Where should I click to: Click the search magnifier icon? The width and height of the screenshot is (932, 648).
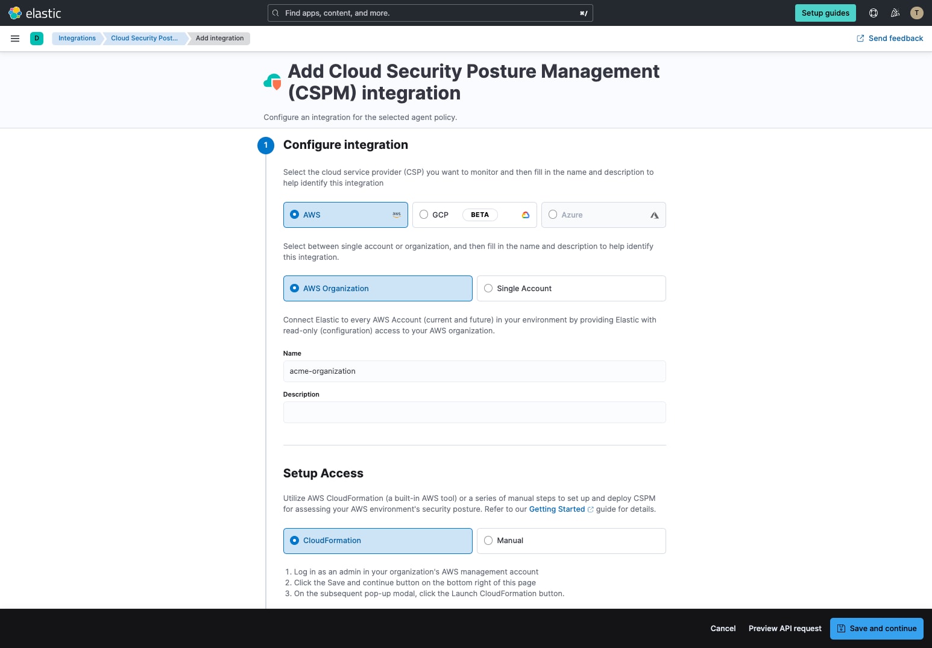point(276,13)
